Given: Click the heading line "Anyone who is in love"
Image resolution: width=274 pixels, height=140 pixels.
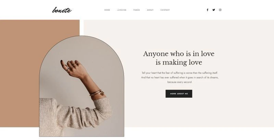Looking at the screenshot, I should point(178,54).
